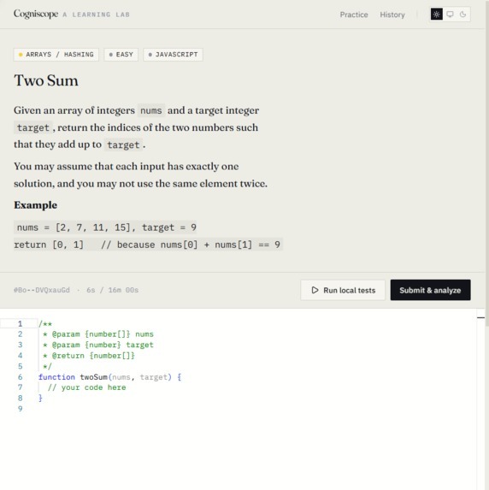Go to the Cogniscope home logo
This screenshot has height=490, width=489.
(x=36, y=14)
